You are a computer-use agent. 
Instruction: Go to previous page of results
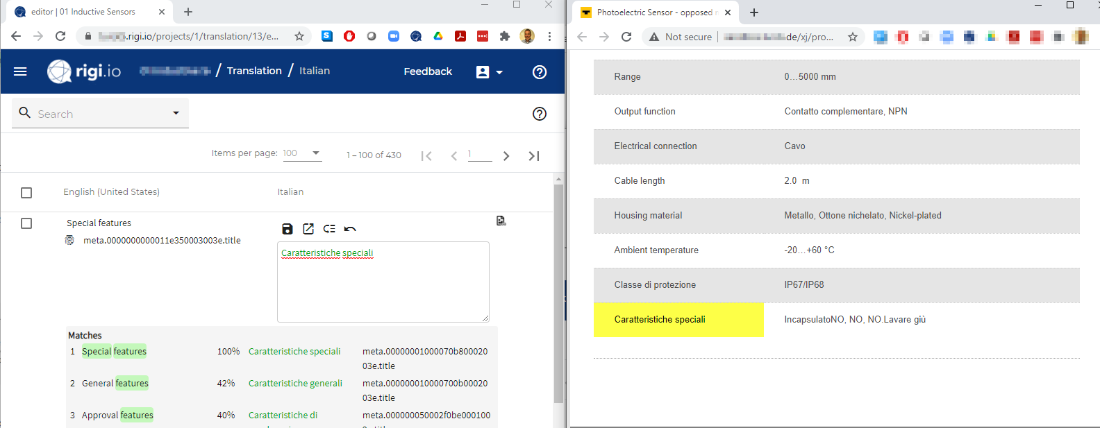[x=453, y=156]
